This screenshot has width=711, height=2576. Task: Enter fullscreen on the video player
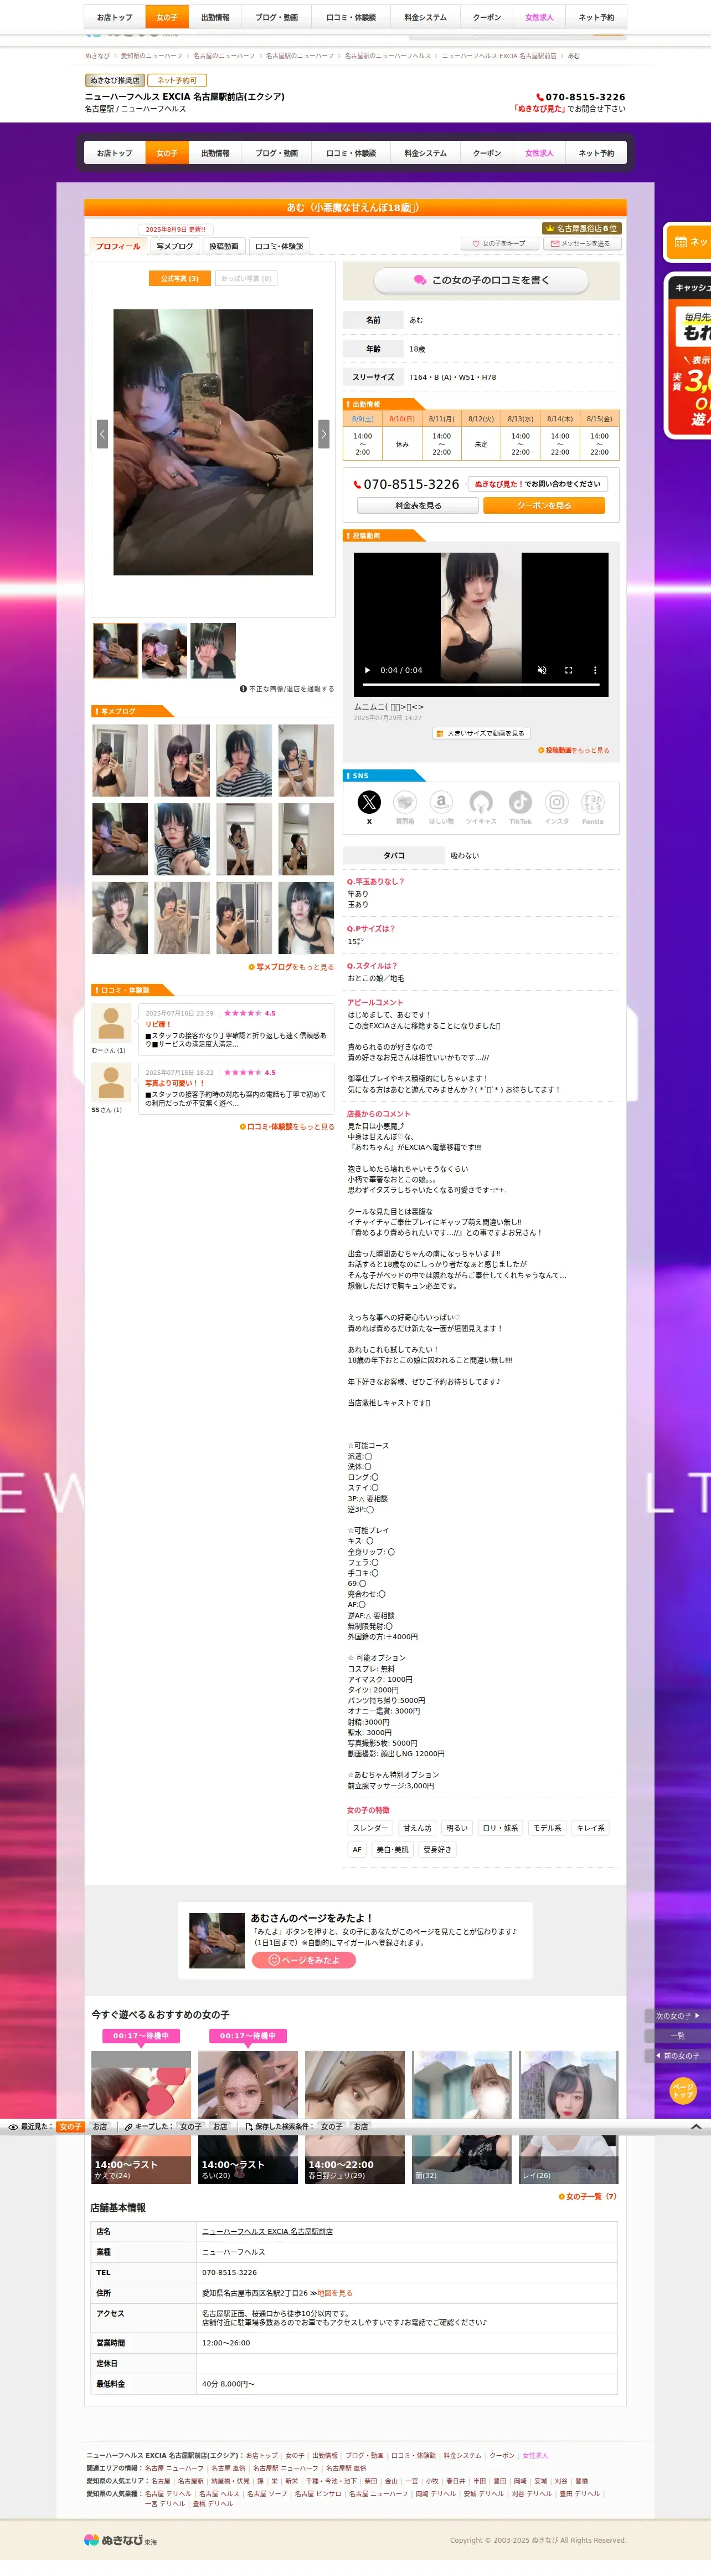pyautogui.click(x=568, y=670)
